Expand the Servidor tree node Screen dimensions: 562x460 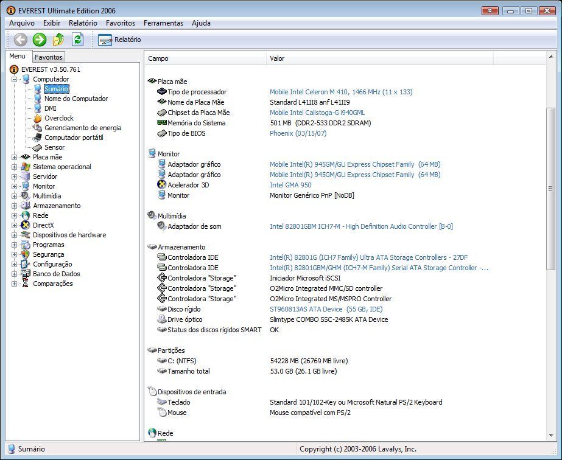pos(15,176)
